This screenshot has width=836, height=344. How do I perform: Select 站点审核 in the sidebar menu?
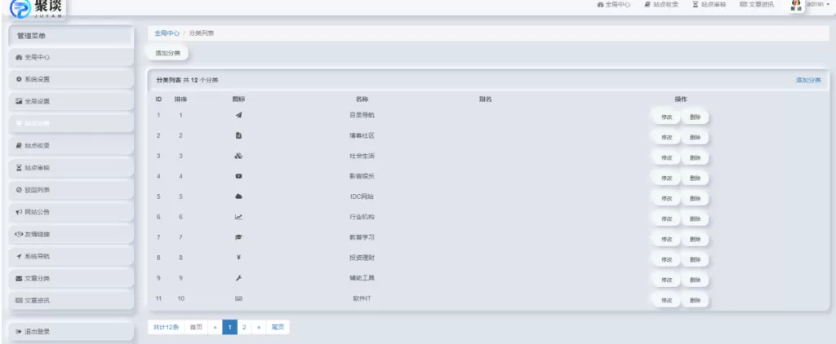click(70, 167)
